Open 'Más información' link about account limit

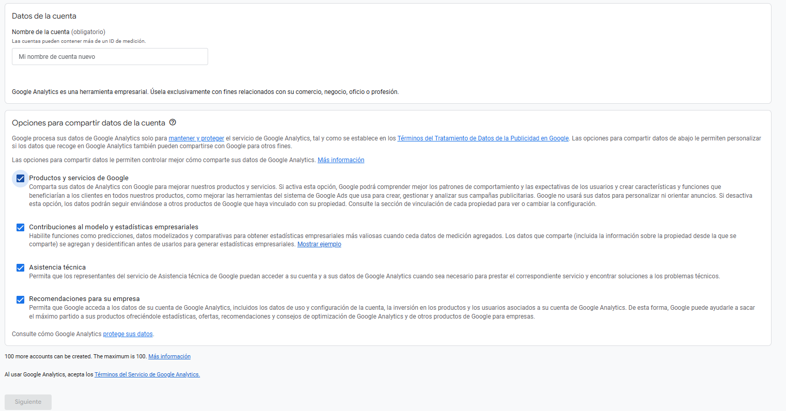coord(169,356)
